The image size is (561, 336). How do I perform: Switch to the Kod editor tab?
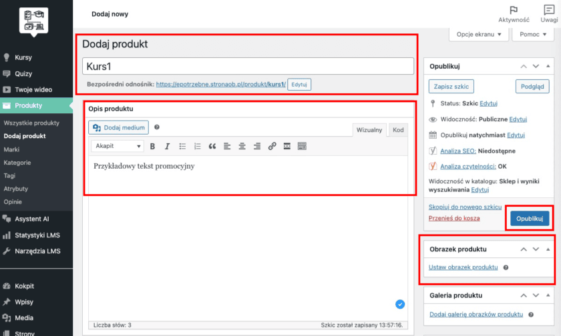398,130
